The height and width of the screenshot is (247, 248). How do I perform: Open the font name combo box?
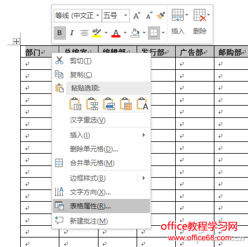tap(78, 16)
